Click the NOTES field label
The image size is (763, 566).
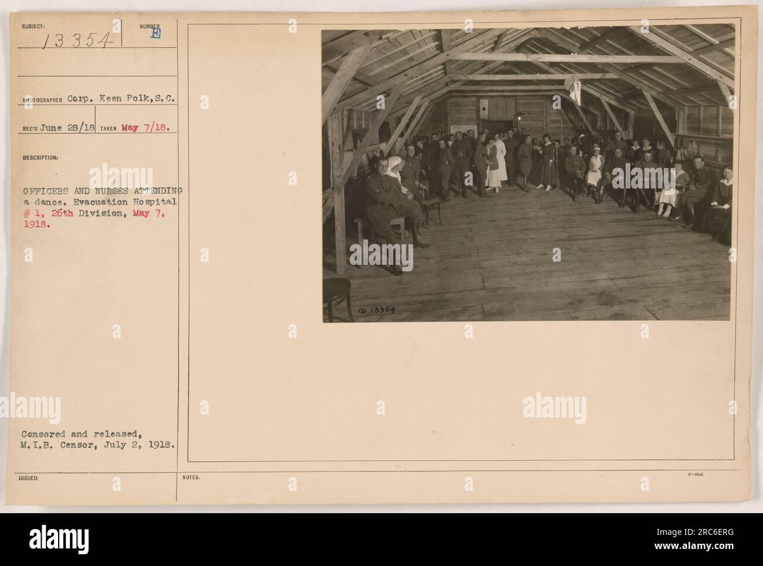point(192,479)
